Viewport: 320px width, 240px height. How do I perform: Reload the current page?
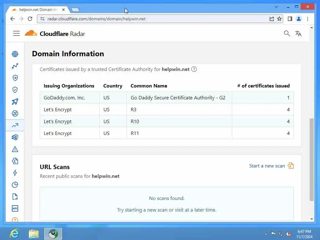(x=30, y=19)
